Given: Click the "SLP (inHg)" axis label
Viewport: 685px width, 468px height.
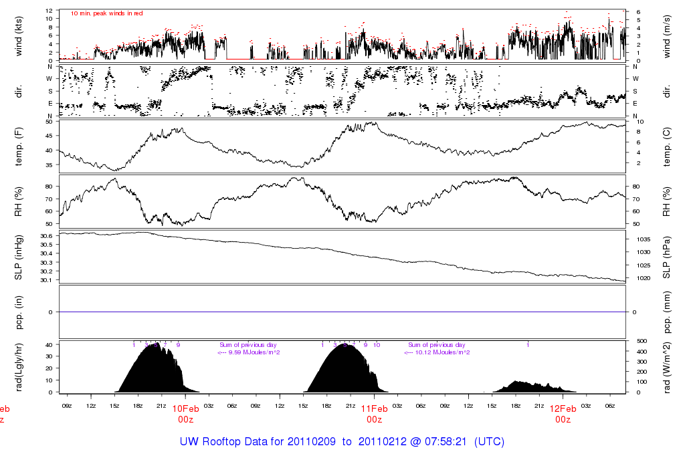Looking at the screenshot, I should pyautogui.click(x=18, y=257).
